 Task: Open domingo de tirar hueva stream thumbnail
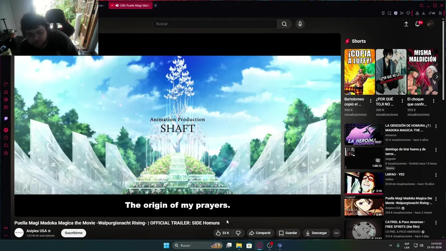[364, 158]
